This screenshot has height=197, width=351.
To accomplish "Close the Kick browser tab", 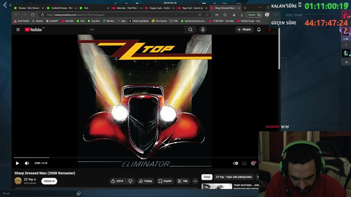I will pyautogui.click(x=108, y=8).
